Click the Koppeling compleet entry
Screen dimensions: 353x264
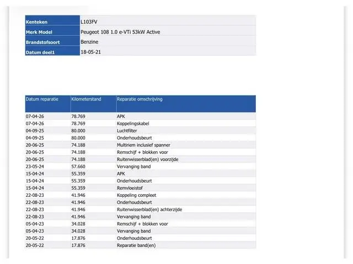[x=136, y=195]
